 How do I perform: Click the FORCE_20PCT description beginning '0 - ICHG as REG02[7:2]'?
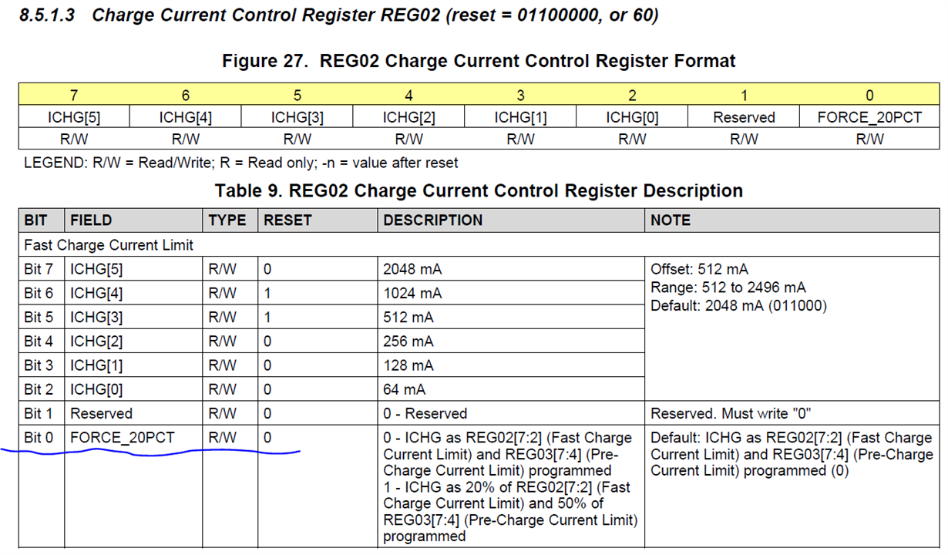[509, 453]
